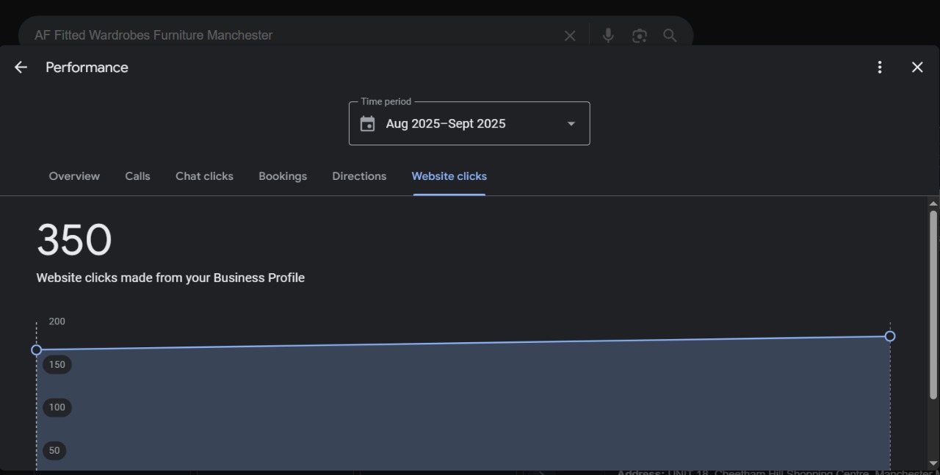The width and height of the screenshot is (940, 475).
Task: Open the three-dot more options menu
Action: click(x=880, y=68)
